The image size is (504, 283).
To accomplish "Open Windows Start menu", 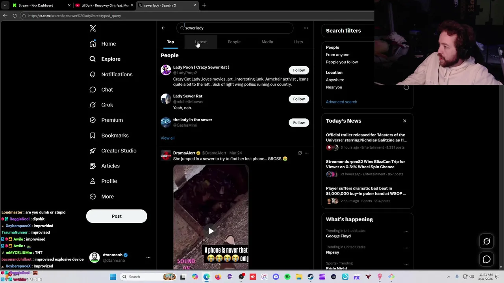I will (x=113, y=277).
